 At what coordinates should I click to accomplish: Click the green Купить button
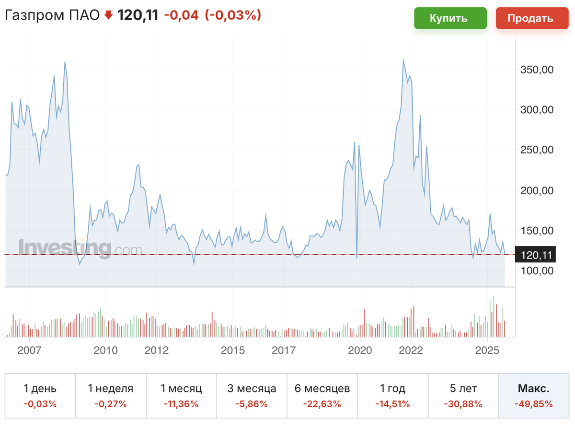[x=450, y=18]
